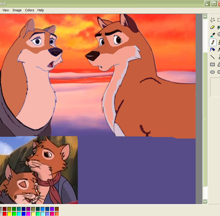220x216 pixels.
Task: Pick the dark steel blue palette color
Action: pos(48,209)
